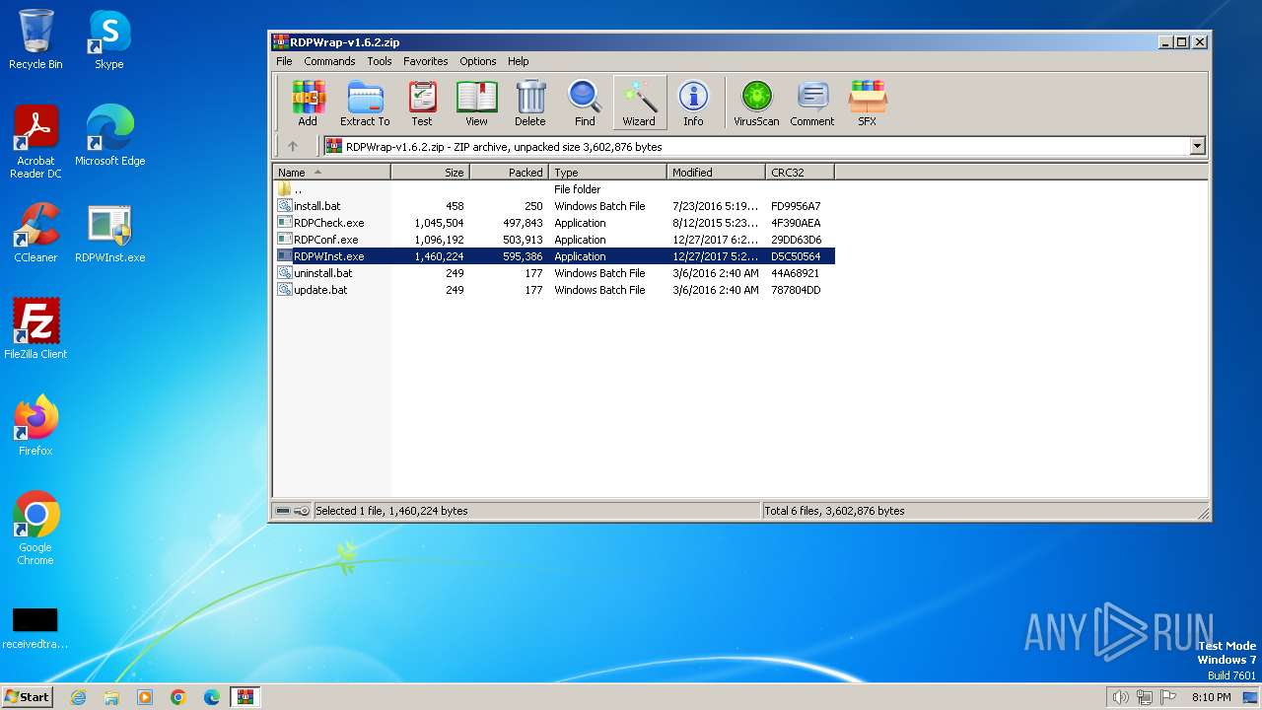Screen dimensions: 1262x710
Task: Select RDPWInst.exe in the archive list
Action: pos(554,256)
